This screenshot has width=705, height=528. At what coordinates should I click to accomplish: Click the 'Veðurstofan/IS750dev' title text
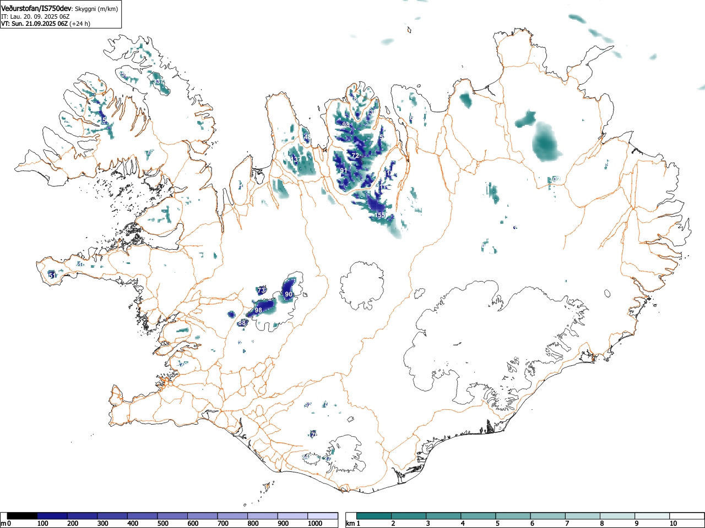point(36,9)
